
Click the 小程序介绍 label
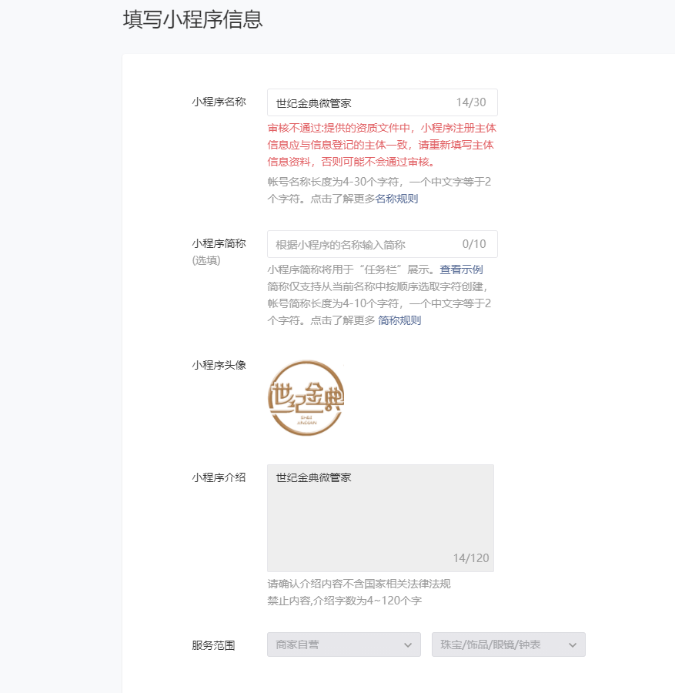pos(219,477)
